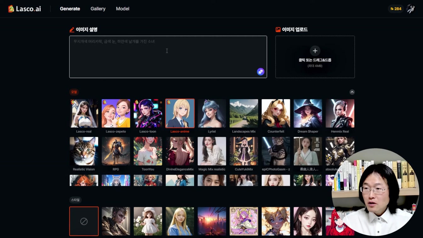Click the random prompt dice icon
423x238 pixels.
(260, 72)
